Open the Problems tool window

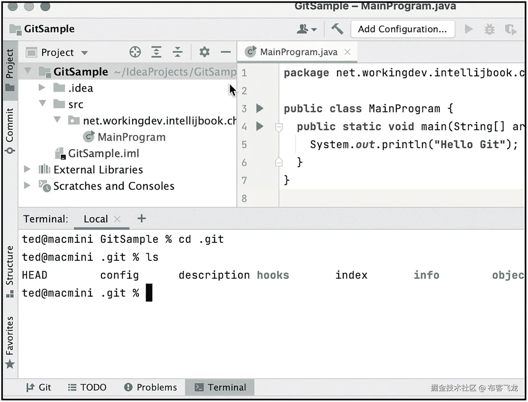(150, 387)
